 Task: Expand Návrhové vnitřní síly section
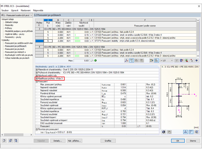37,76
